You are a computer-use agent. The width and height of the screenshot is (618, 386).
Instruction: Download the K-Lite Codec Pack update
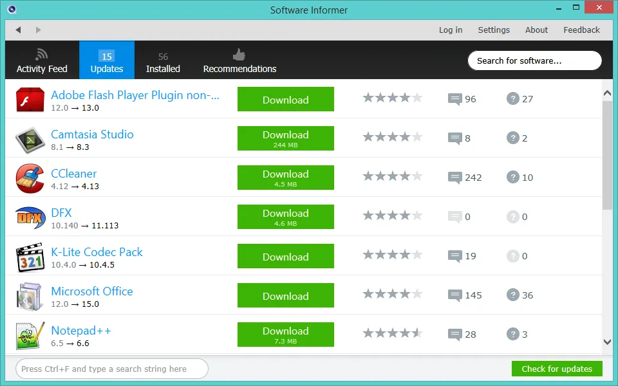click(x=286, y=256)
